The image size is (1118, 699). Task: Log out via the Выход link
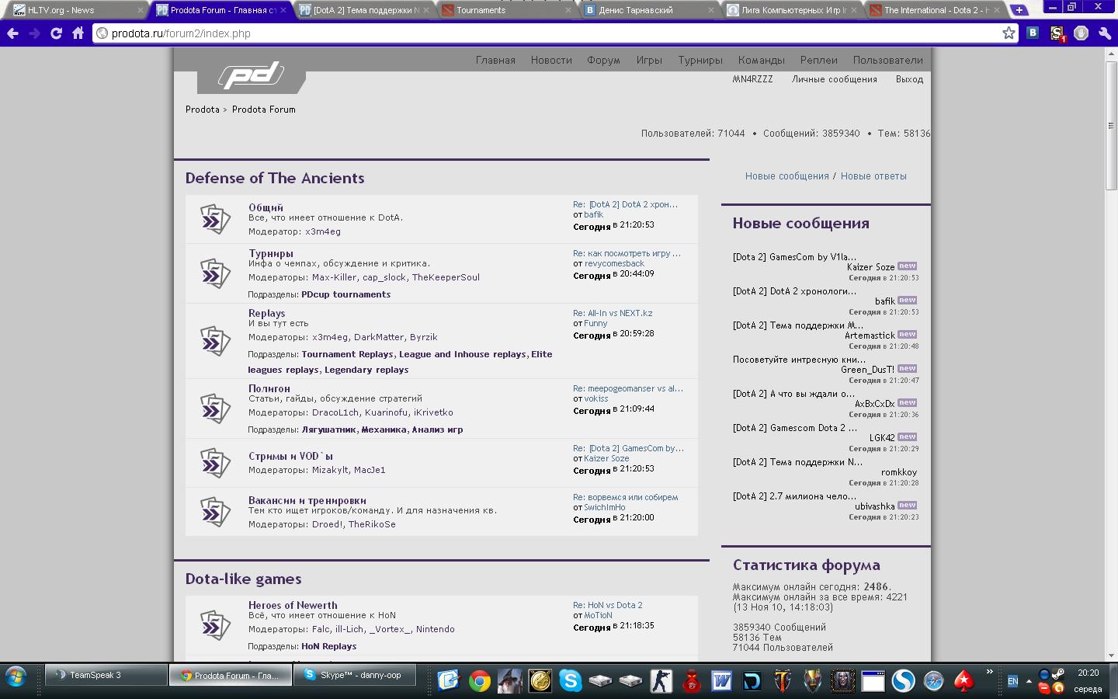tap(909, 79)
